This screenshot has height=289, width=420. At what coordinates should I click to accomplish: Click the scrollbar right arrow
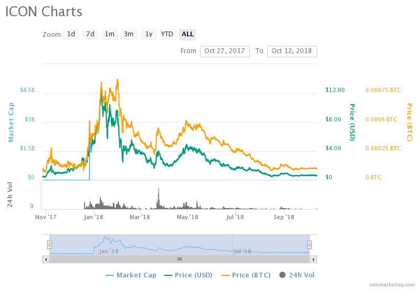313,259
